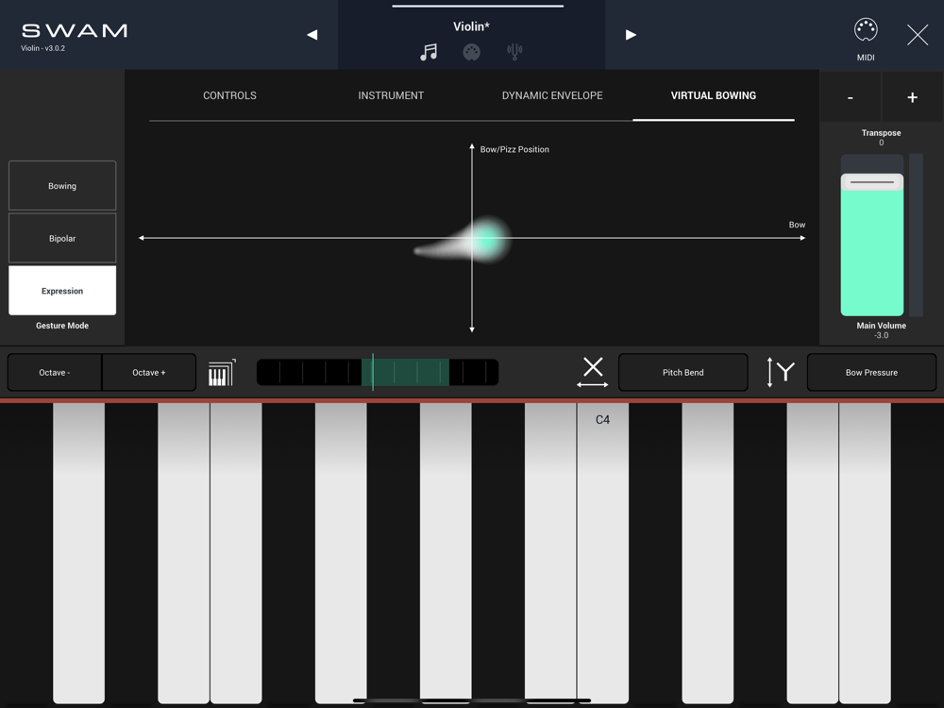Select the VIRTUAL BOWING tab
Viewport: 944px width, 708px height.
(714, 95)
